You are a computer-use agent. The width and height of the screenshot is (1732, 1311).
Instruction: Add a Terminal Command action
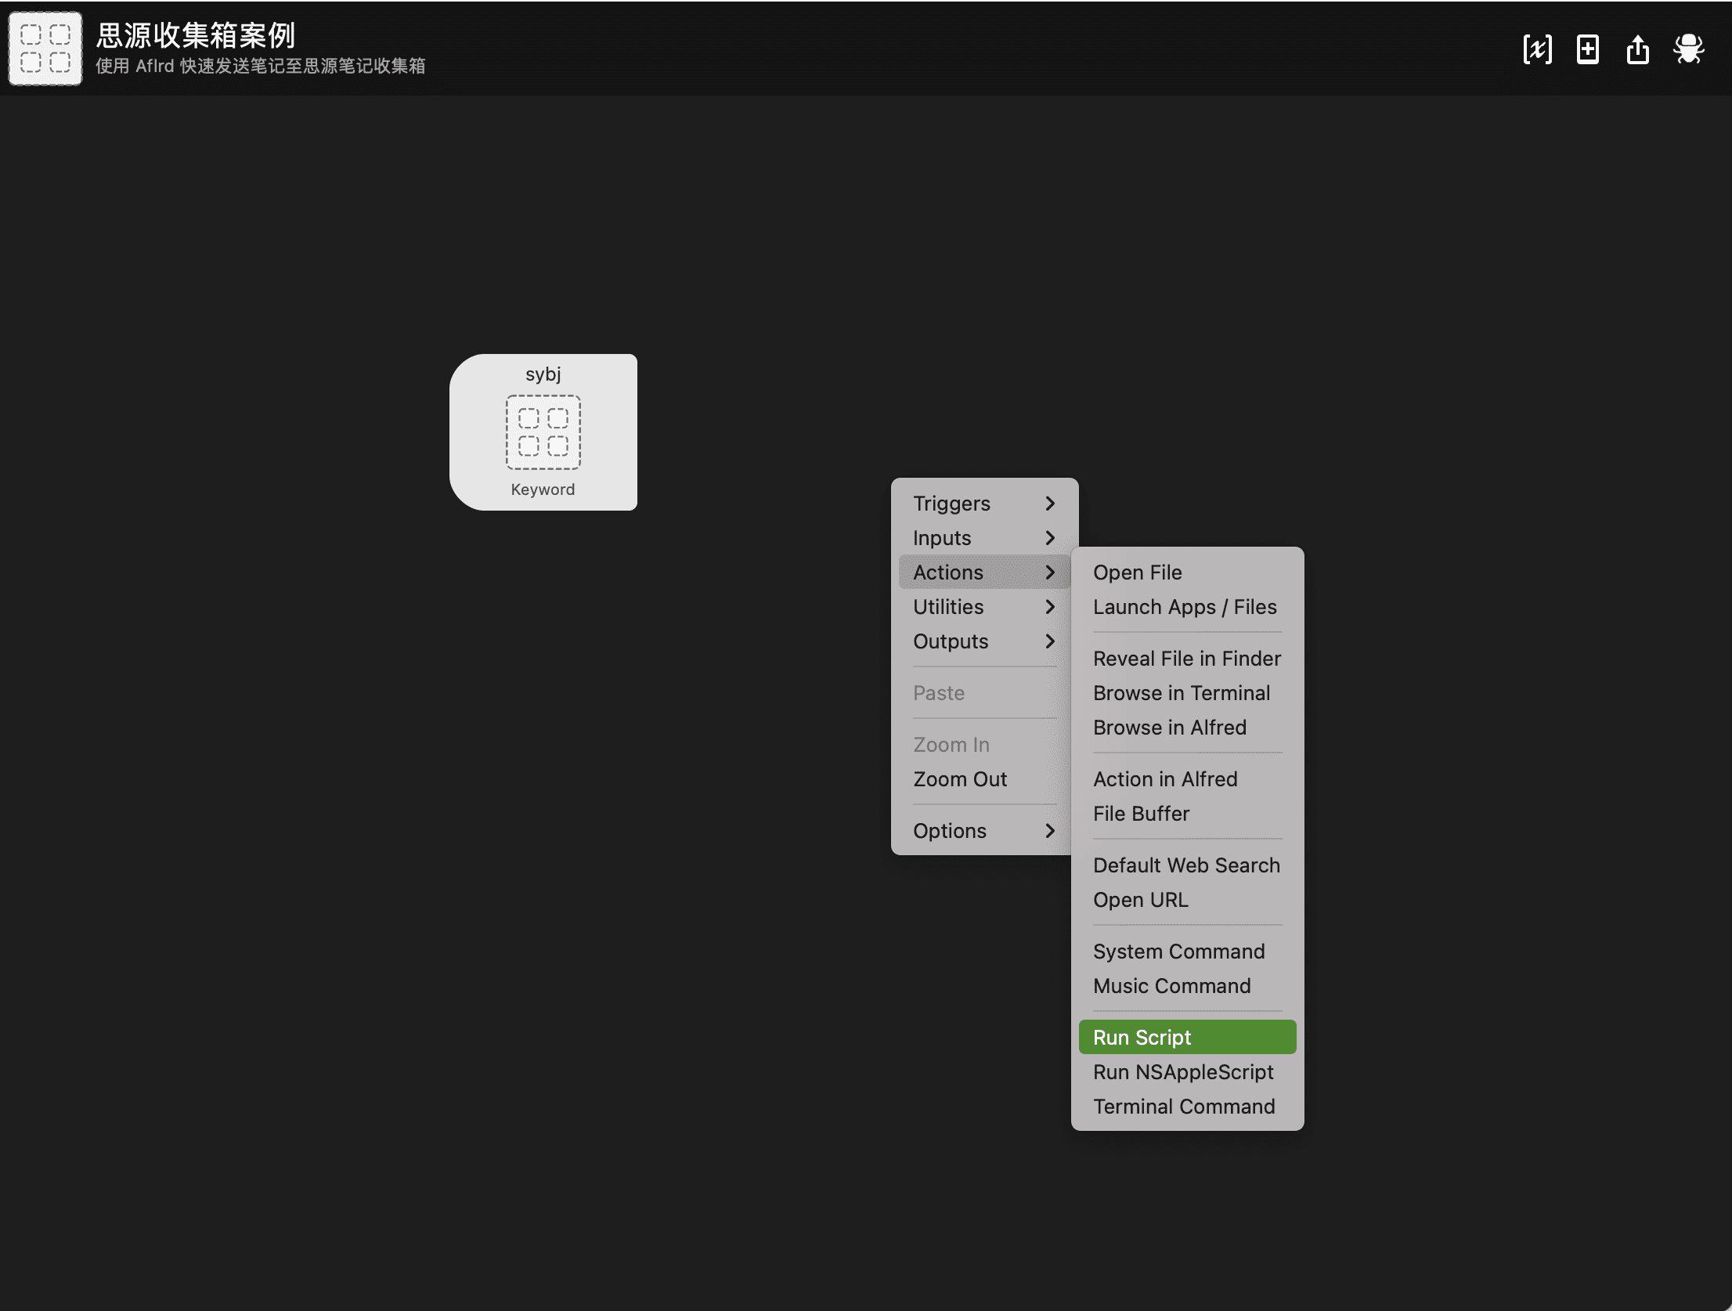click(x=1187, y=1107)
